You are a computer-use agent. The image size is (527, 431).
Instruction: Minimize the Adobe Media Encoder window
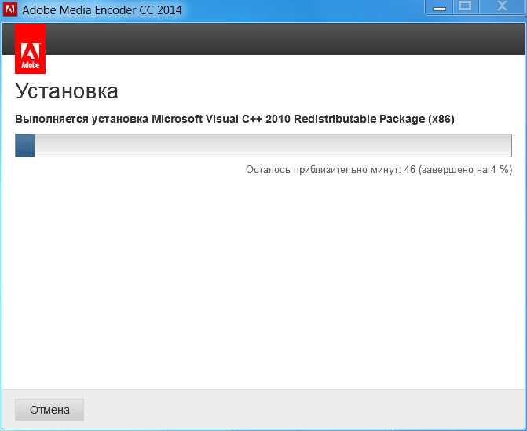(x=439, y=7)
